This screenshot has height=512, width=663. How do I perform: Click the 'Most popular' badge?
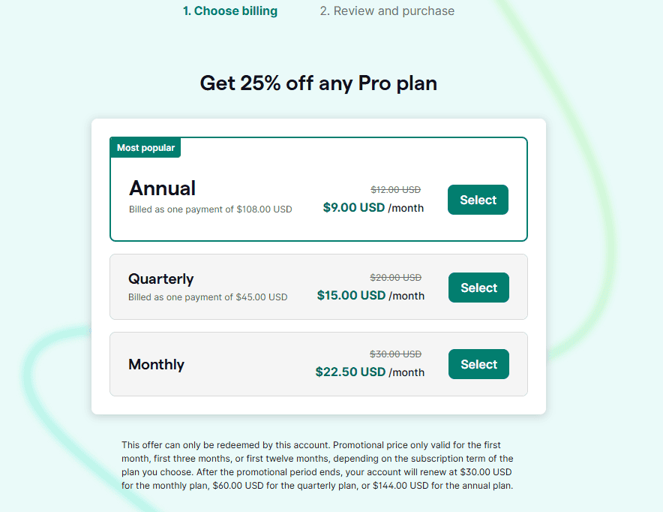pos(145,147)
